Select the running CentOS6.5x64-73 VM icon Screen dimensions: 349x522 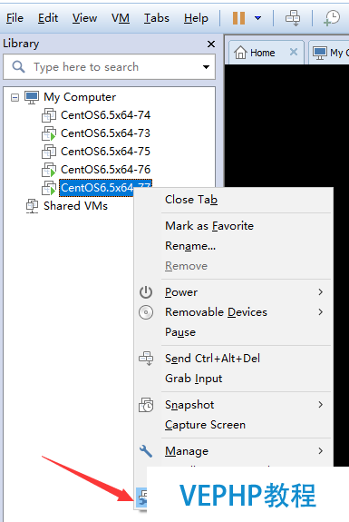coord(49,133)
